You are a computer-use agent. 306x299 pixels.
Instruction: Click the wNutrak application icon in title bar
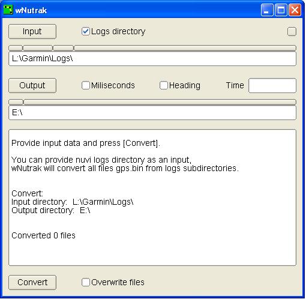click(8, 10)
